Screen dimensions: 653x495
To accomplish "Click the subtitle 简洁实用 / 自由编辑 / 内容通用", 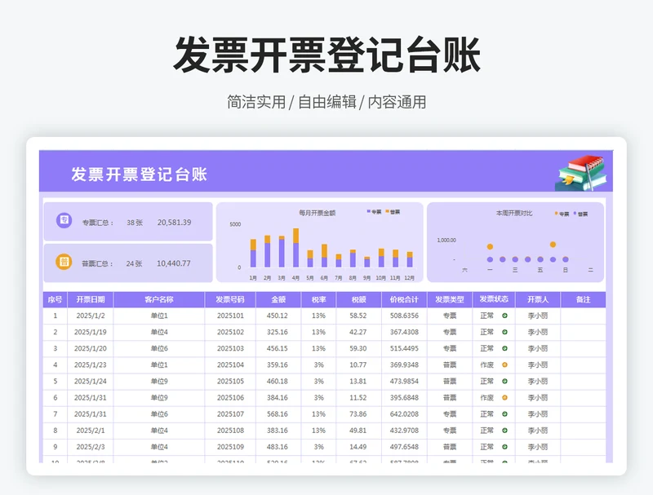I will [327, 102].
